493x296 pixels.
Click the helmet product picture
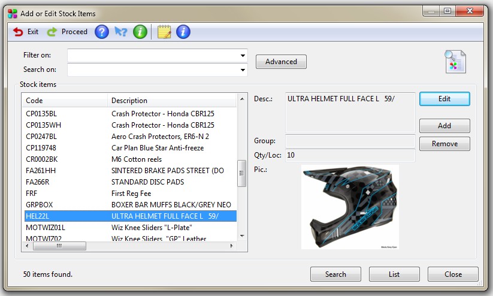350,207
